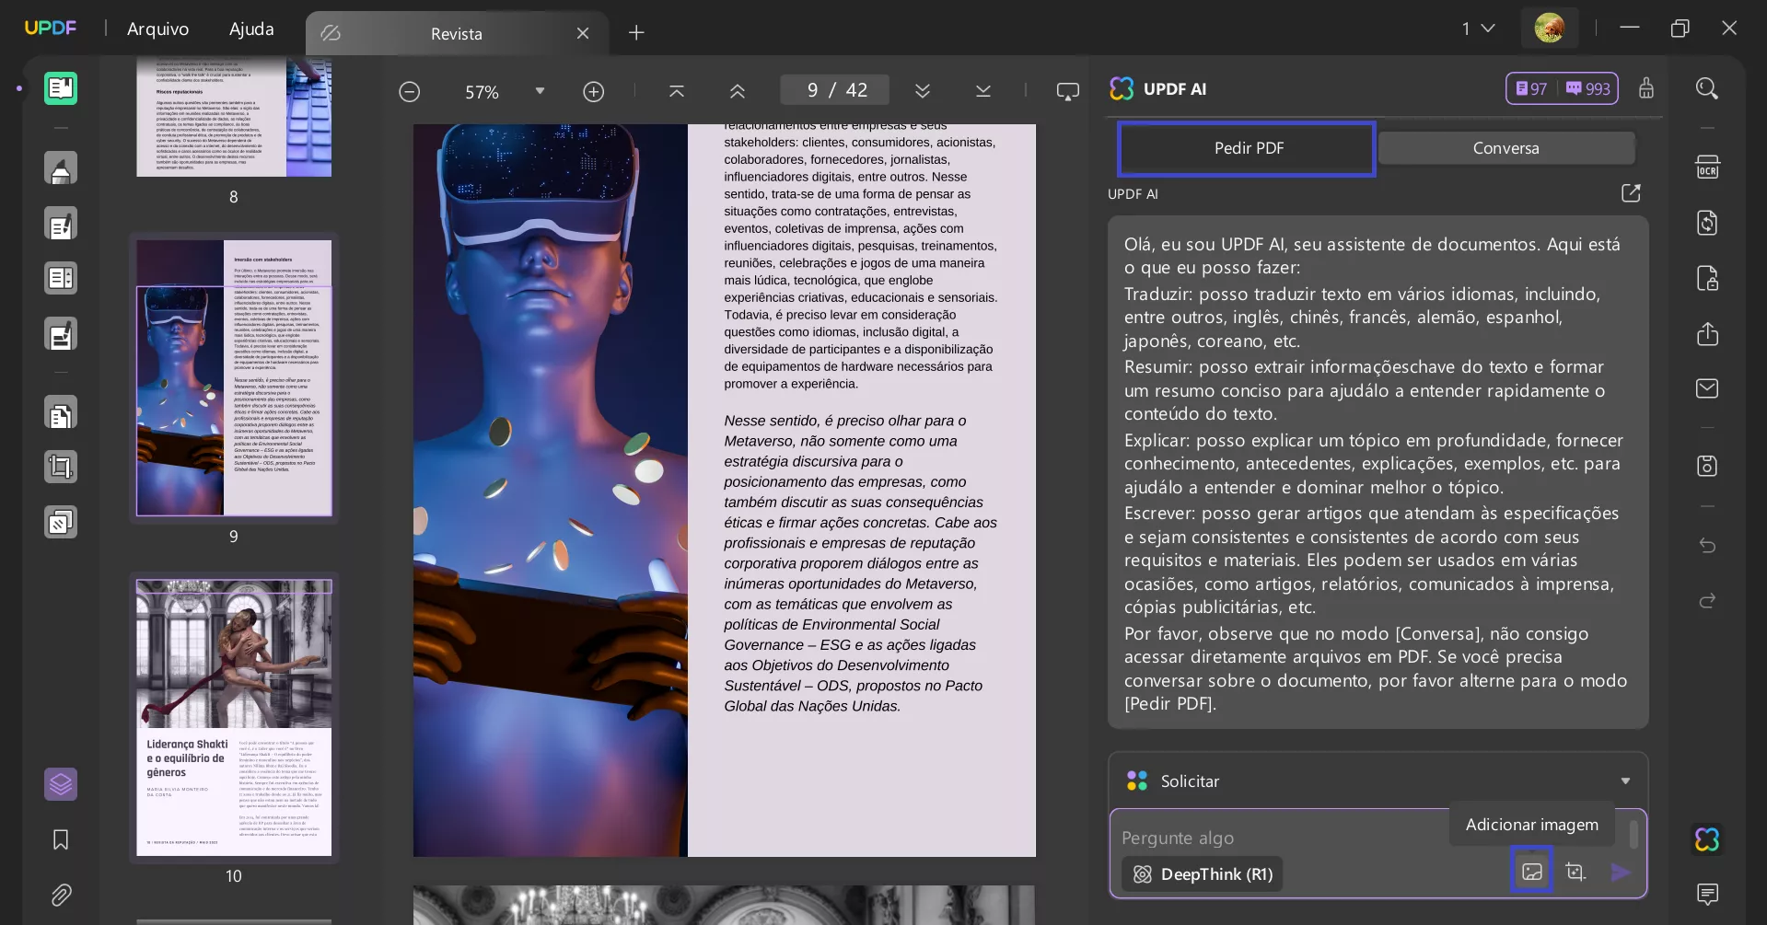Open the document protection tool
Image resolution: width=1767 pixels, height=925 pixels.
pyautogui.click(x=1706, y=278)
